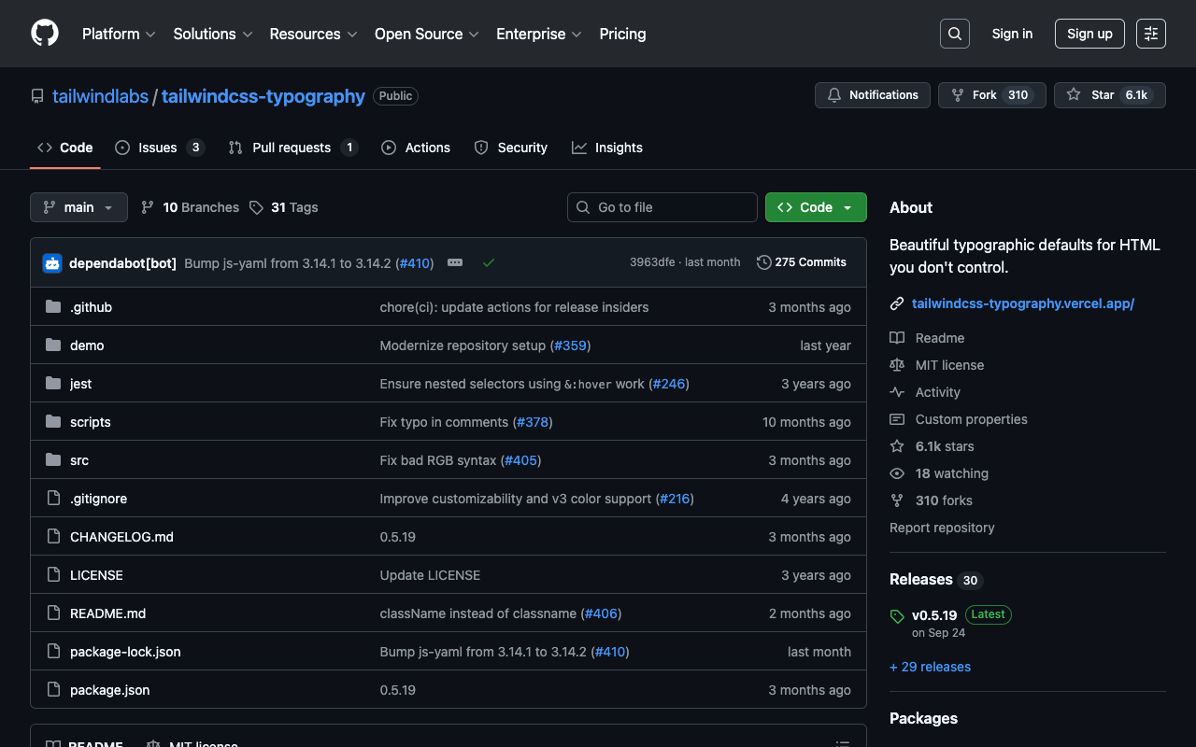The width and height of the screenshot is (1196, 747).
Task: Click the v0.5.19 release tag
Action: (934, 615)
